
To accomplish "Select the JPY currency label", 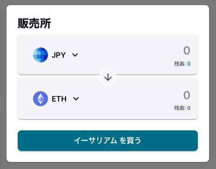I will pyautogui.click(x=59, y=55).
